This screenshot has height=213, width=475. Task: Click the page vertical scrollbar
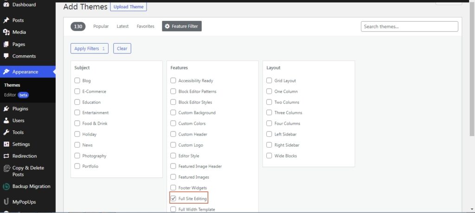point(472,70)
